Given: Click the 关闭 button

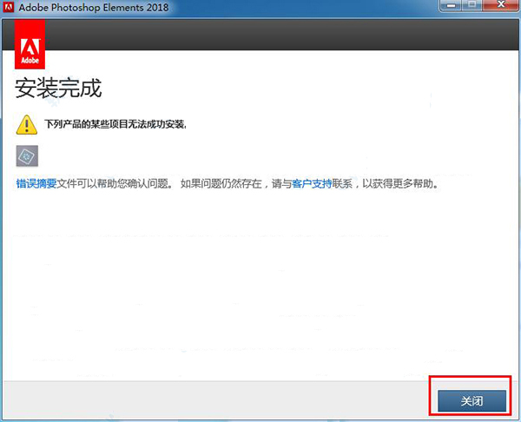Looking at the screenshot, I should pos(472,401).
